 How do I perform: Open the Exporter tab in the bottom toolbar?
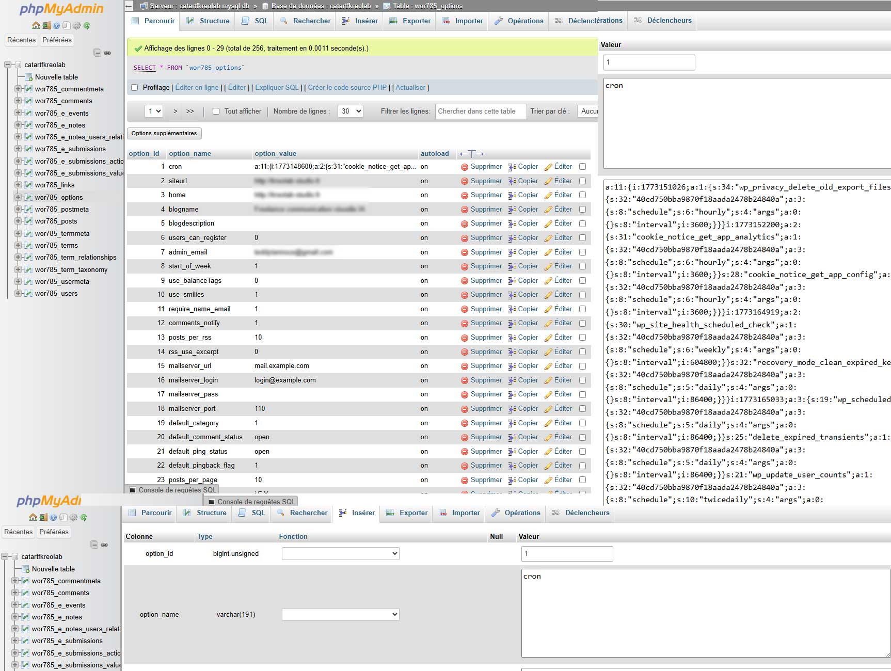pos(407,513)
